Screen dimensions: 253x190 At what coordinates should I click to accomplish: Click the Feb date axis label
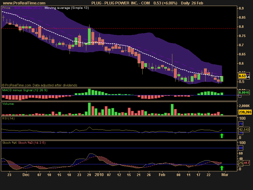[162, 175]
